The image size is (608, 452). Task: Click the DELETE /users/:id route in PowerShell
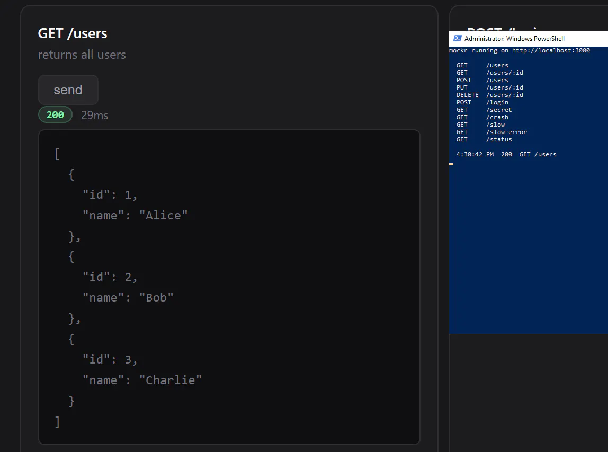point(490,95)
